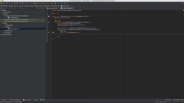184x103 pixels.
Task: Expand the mipmap folder
Action: pyautogui.click(x=4, y=31)
